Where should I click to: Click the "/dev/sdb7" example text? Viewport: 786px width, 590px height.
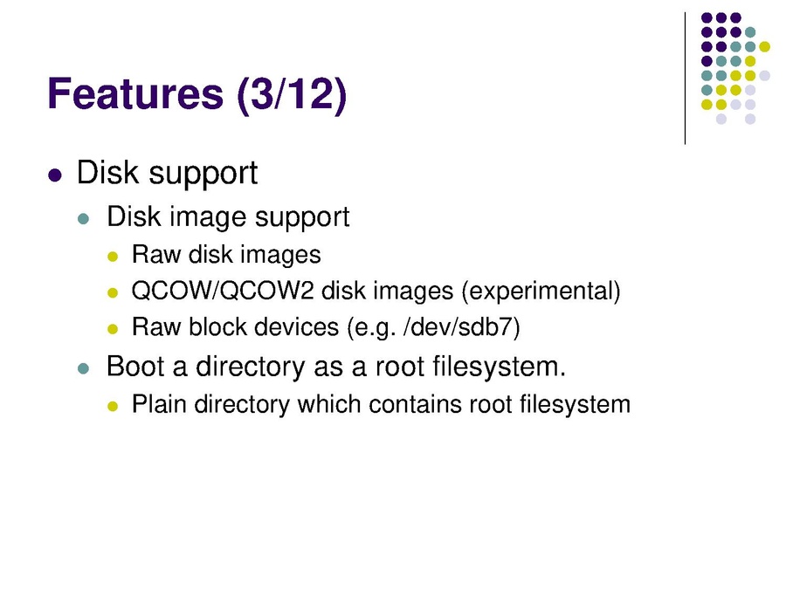455,328
